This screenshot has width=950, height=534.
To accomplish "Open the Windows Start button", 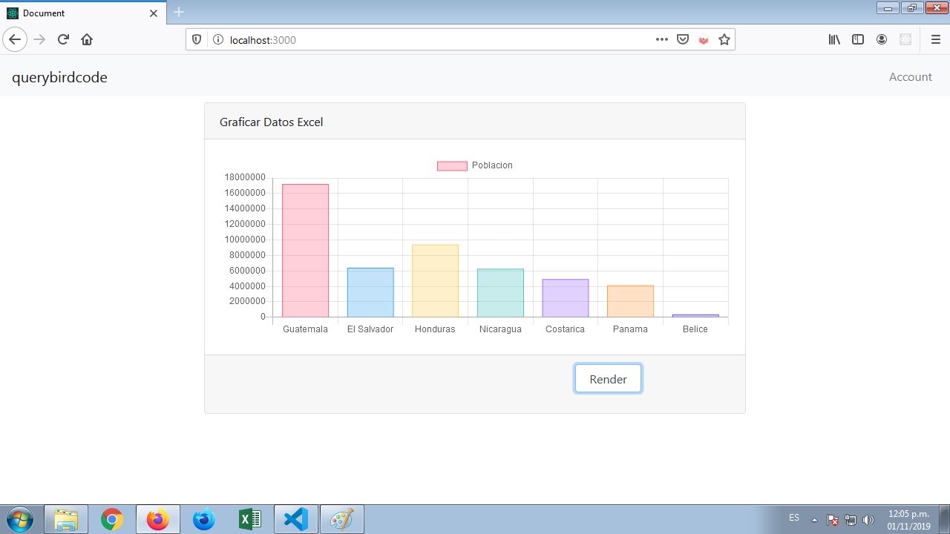I will (x=19, y=519).
